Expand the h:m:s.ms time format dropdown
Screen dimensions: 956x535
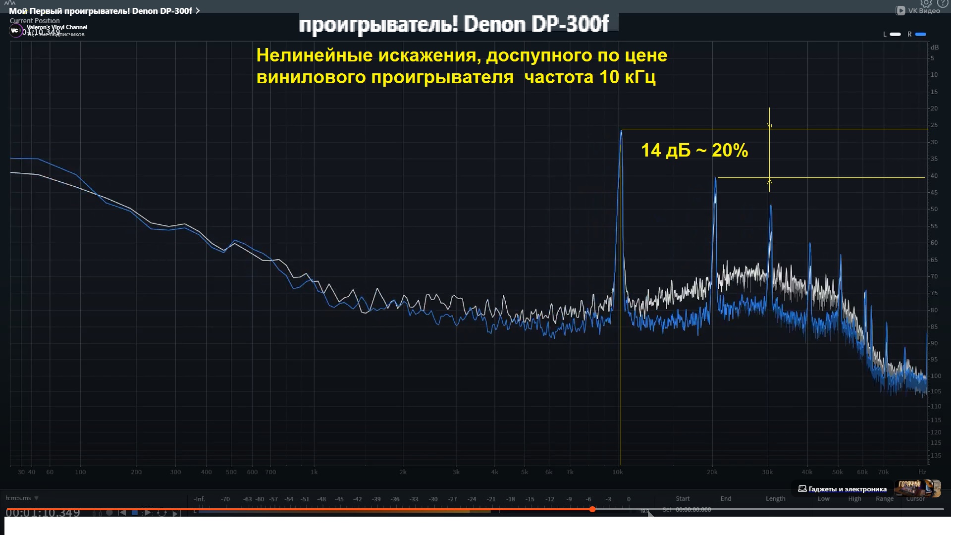click(36, 498)
